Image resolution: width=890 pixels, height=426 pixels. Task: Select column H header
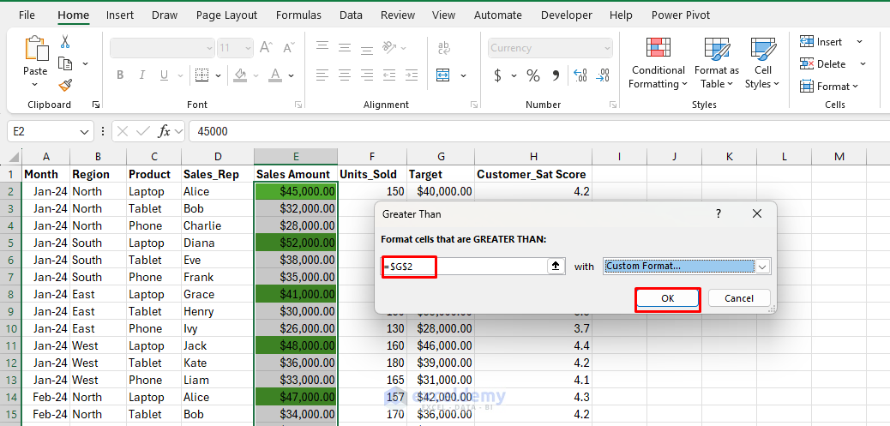click(x=533, y=157)
